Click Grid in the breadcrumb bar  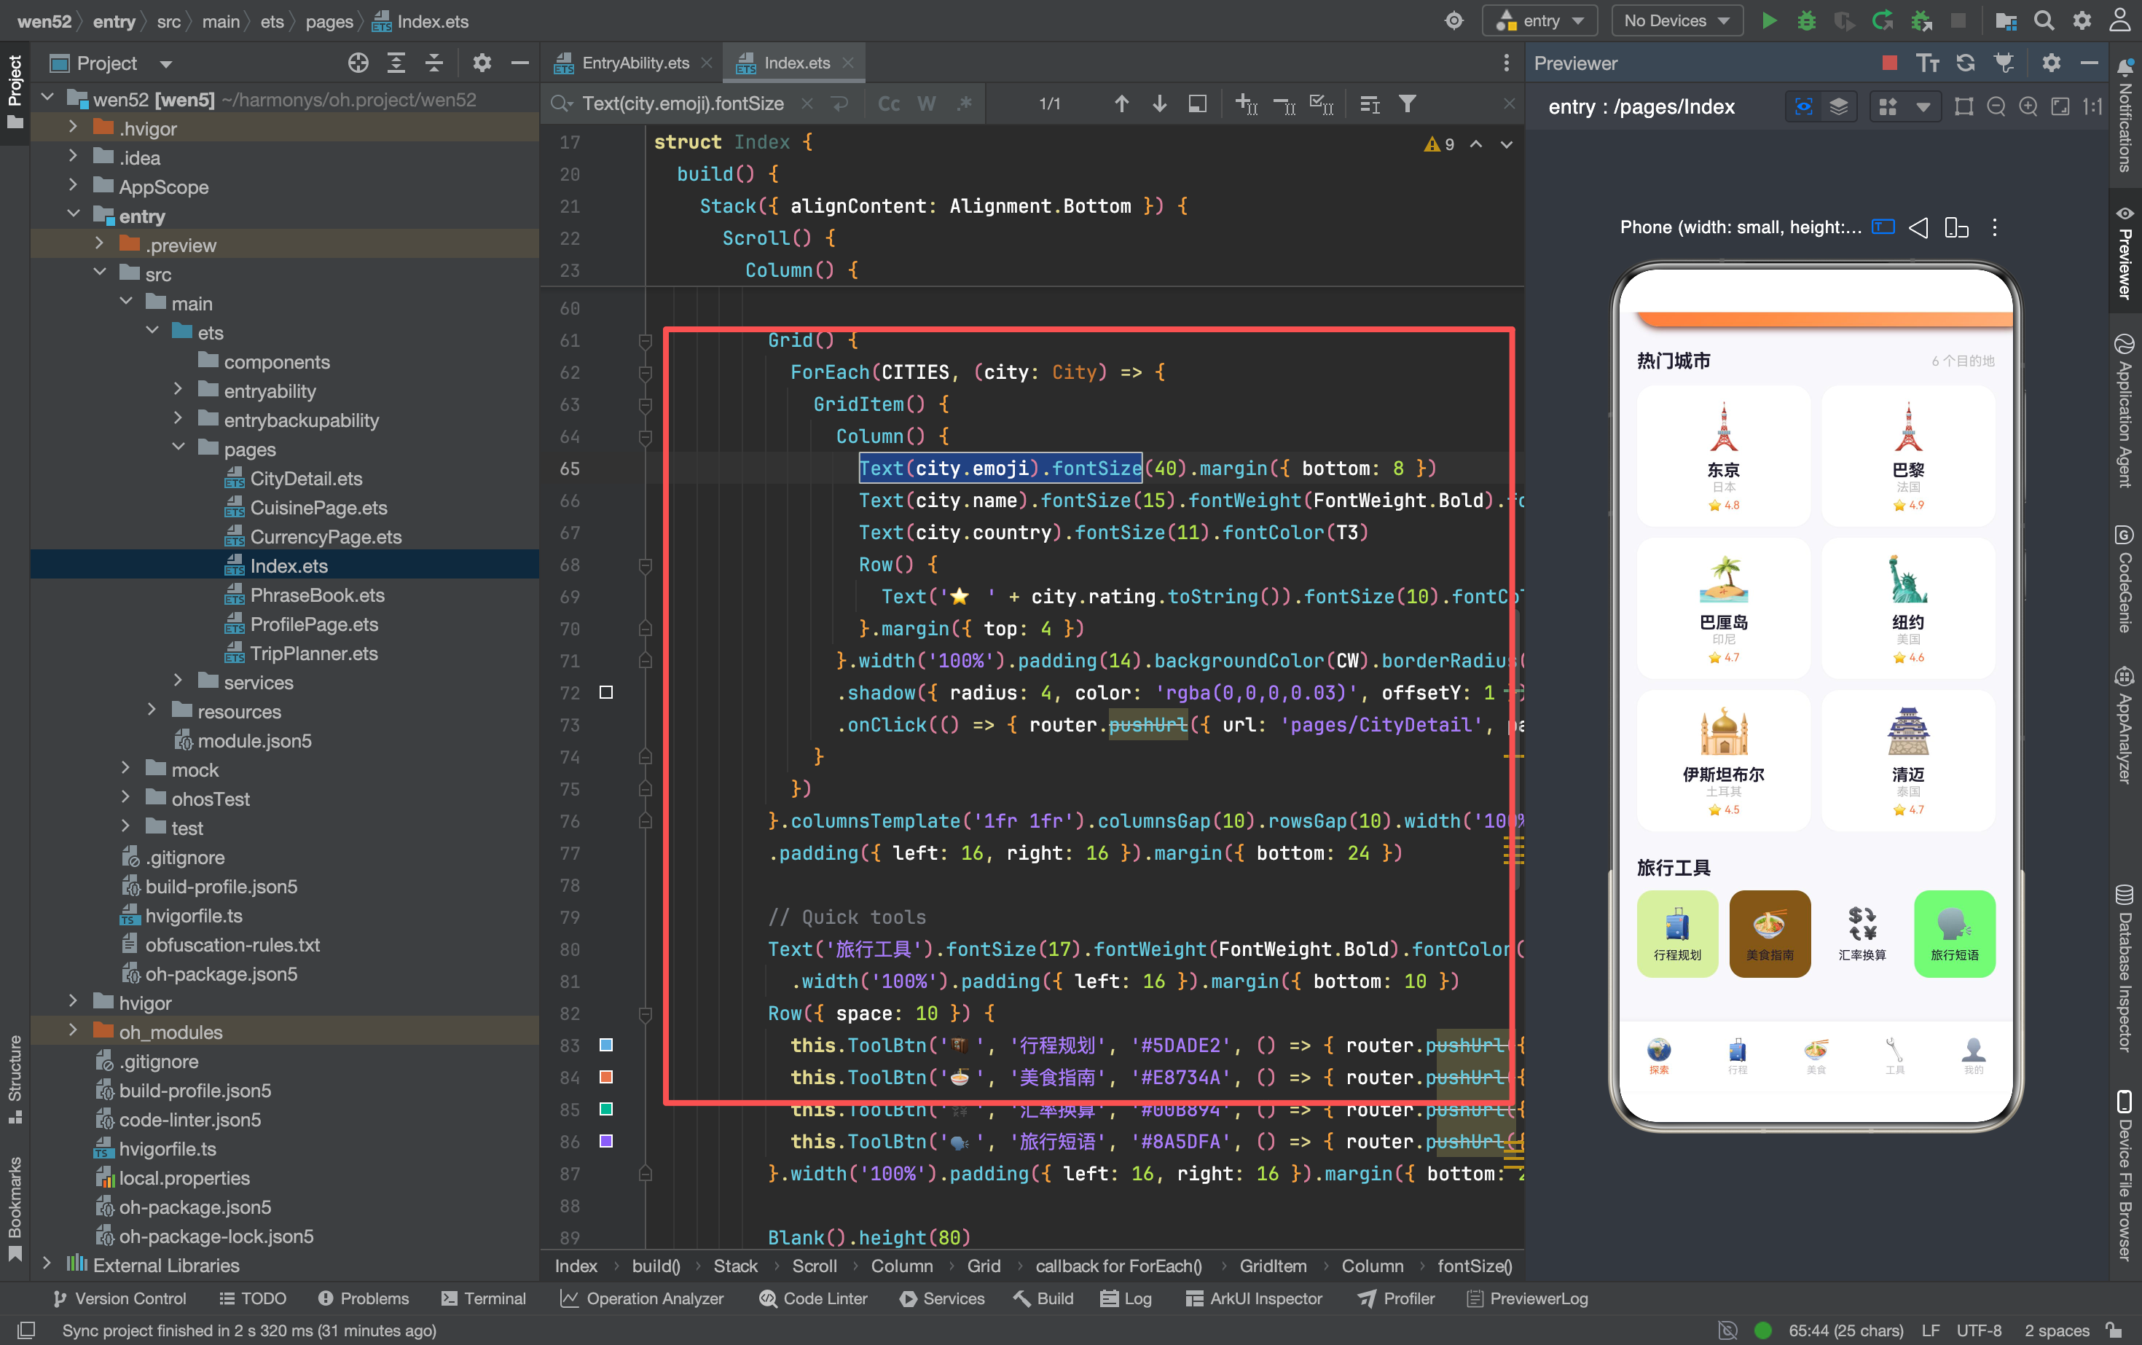coord(983,1265)
